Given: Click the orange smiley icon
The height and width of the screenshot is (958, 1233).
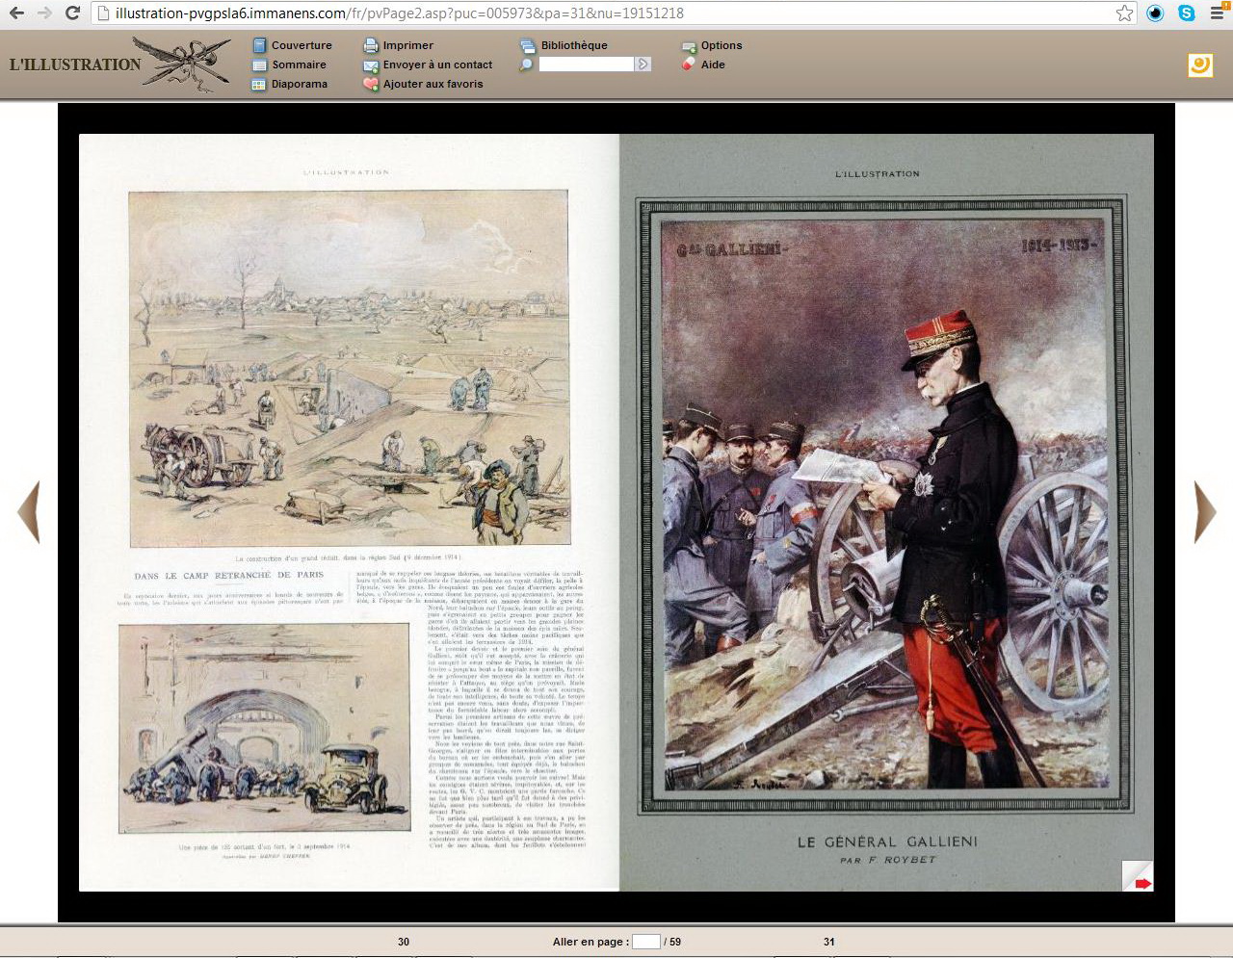Looking at the screenshot, I should point(1200,65).
